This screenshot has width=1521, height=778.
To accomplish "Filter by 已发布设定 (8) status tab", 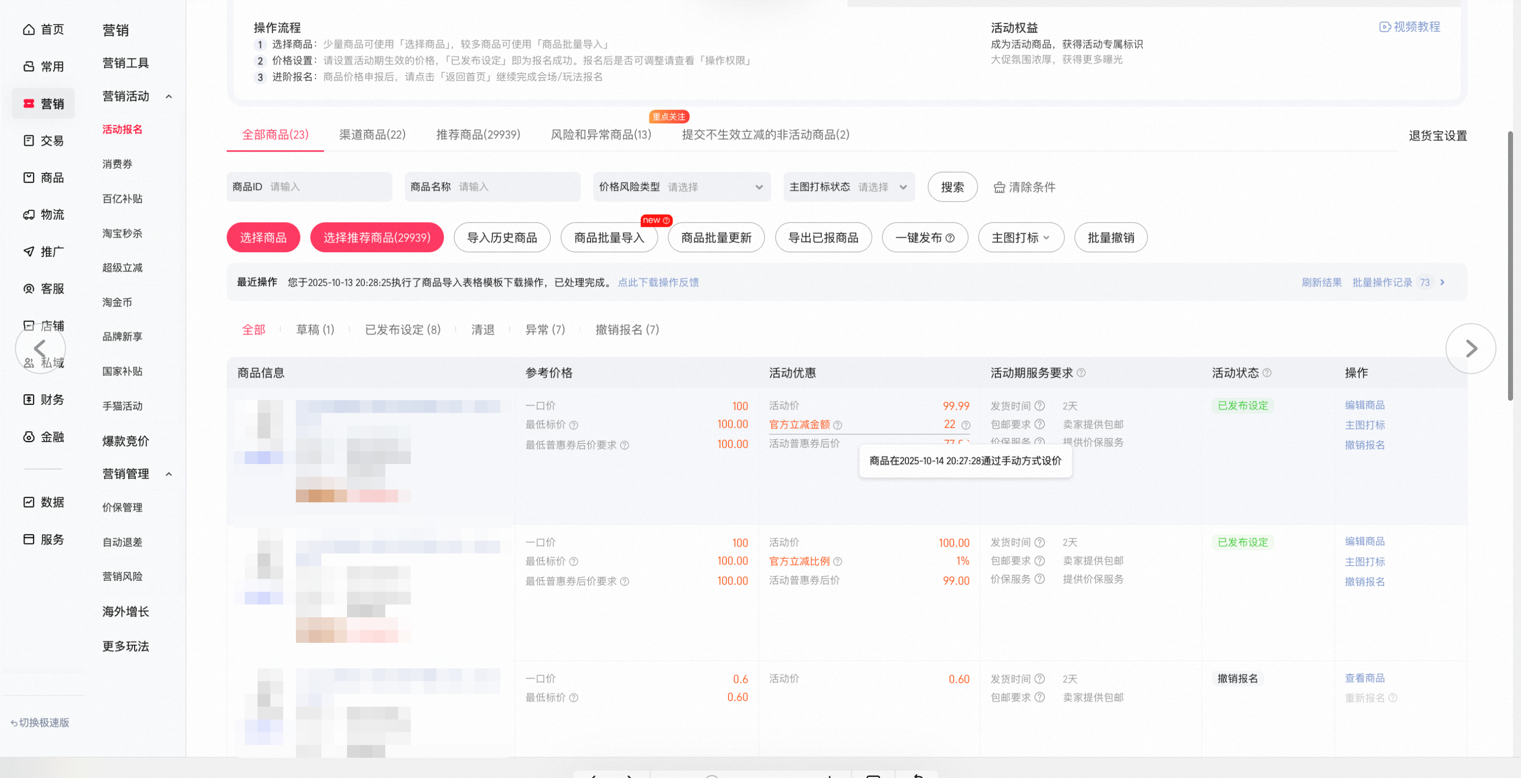I will pyautogui.click(x=403, y=330).
